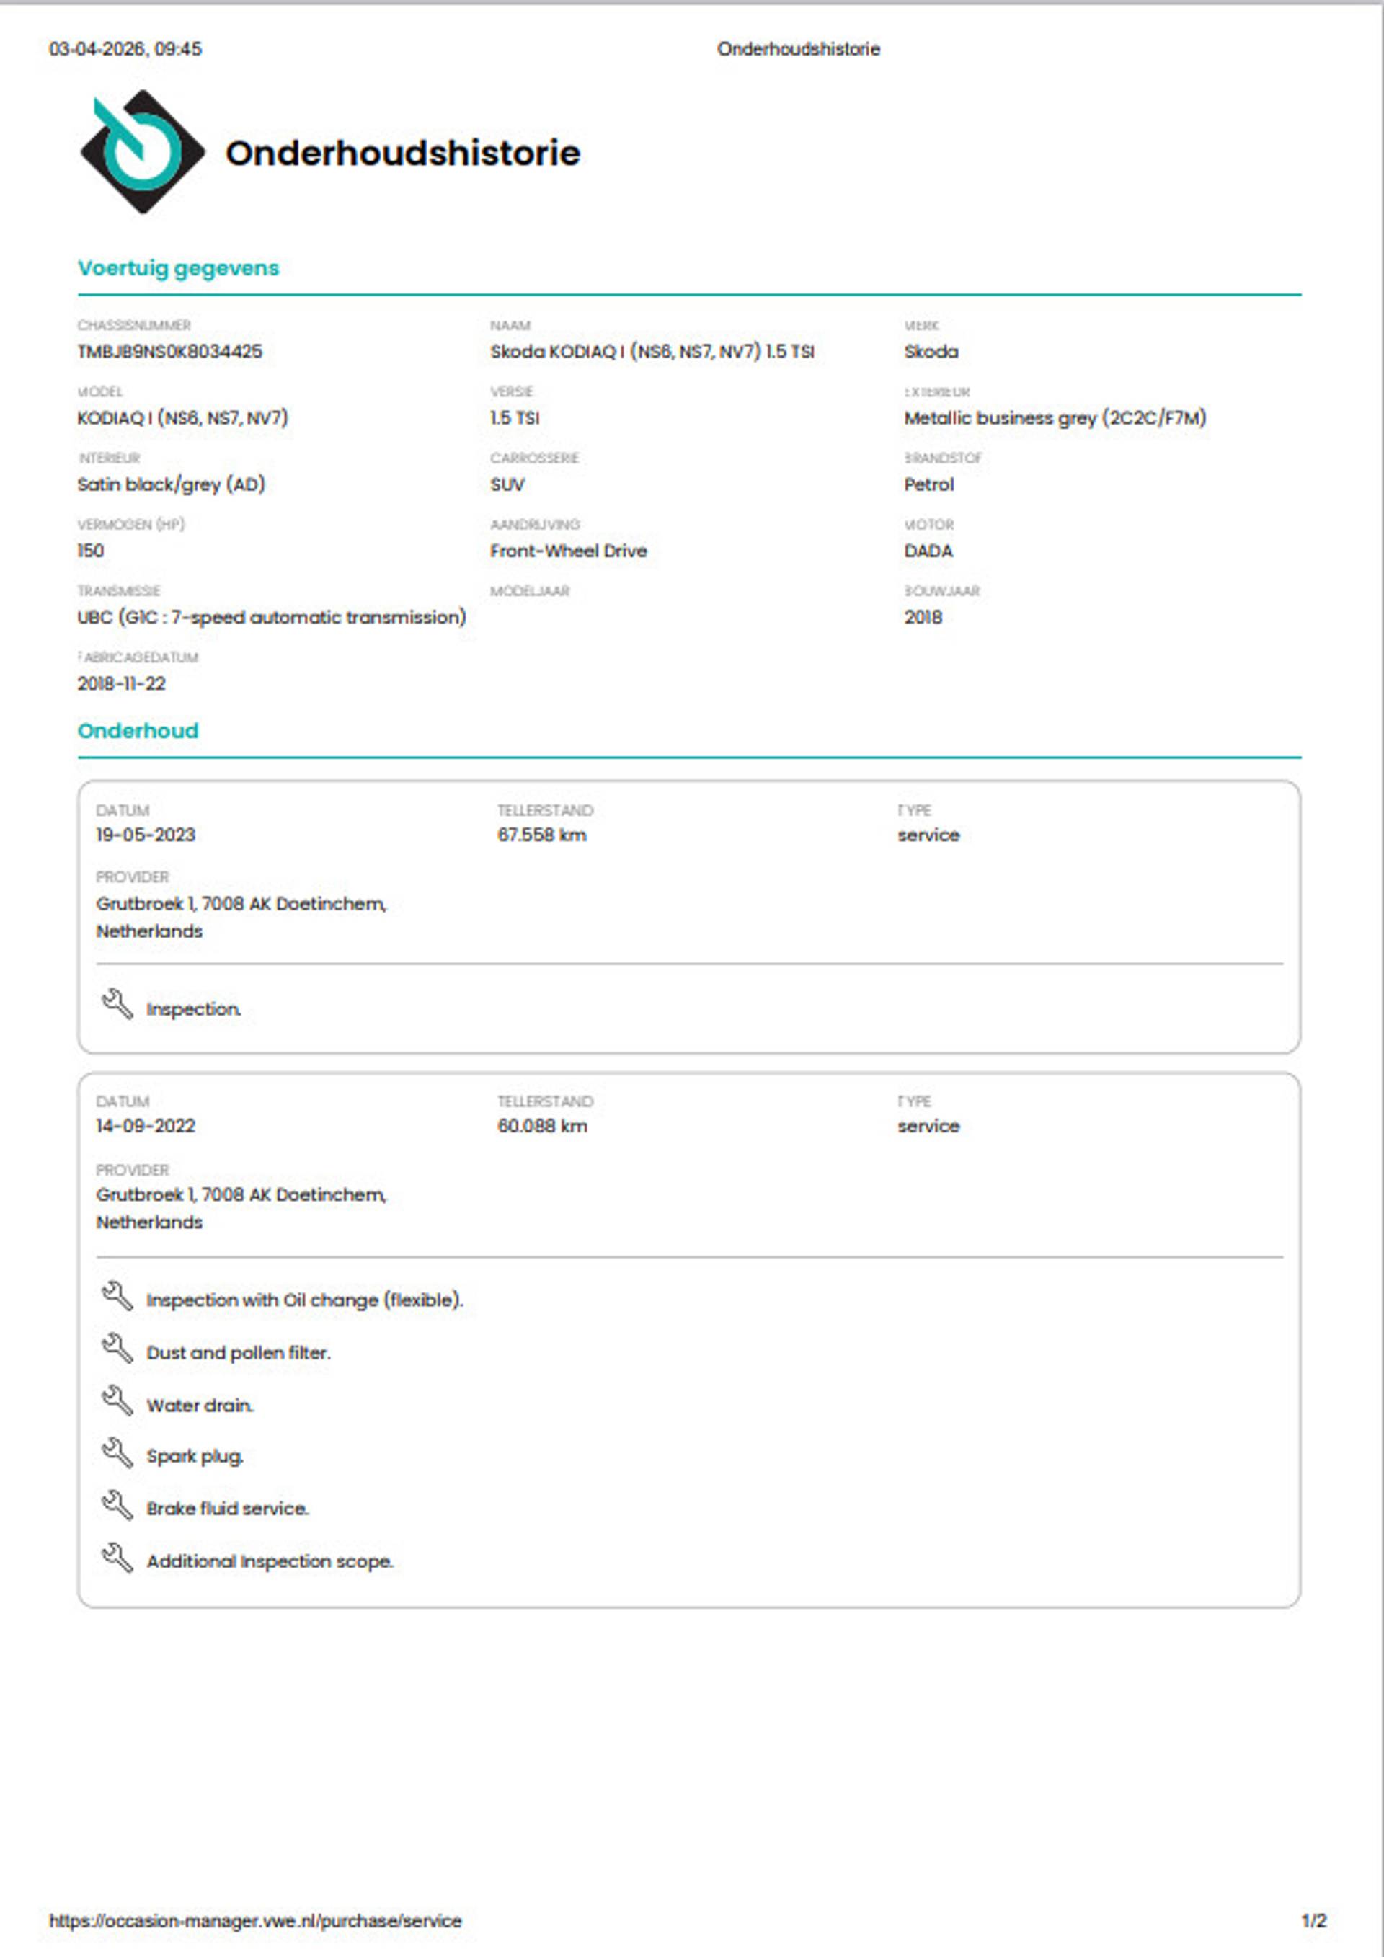The height and width of the screenshot is (1957, 1384).
Task: Click the Water drain wrench icon
Action: coord(117,1401)
